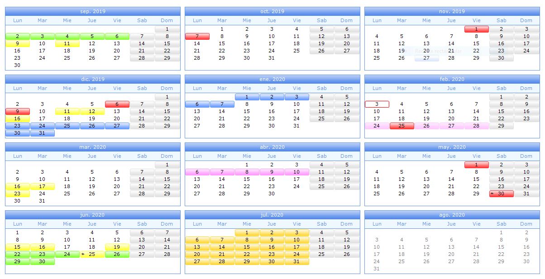545x279 pixels.
Task: Select the yellow day 17 in March 2020
Action: pyautogui.click(x=43, y=186)
